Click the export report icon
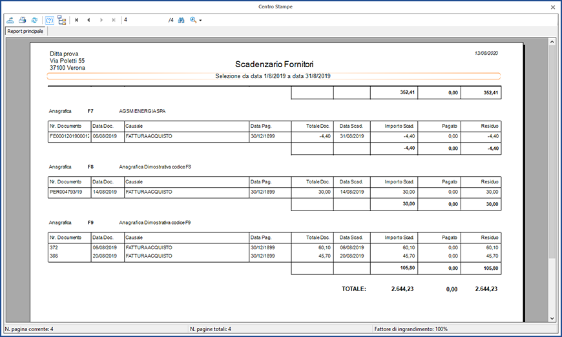The image size is (562, 337). 11,20
